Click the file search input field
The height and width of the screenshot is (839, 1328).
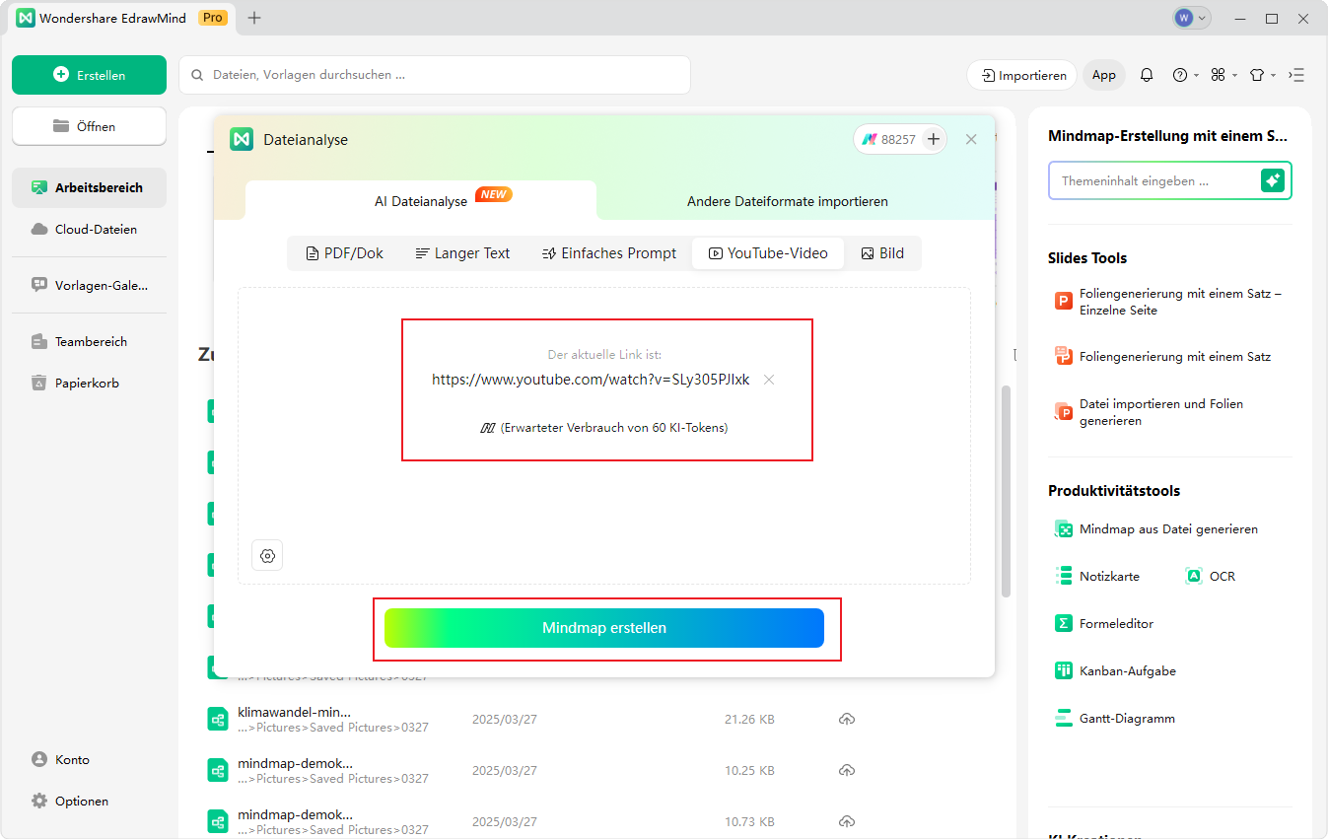(434, 75)
